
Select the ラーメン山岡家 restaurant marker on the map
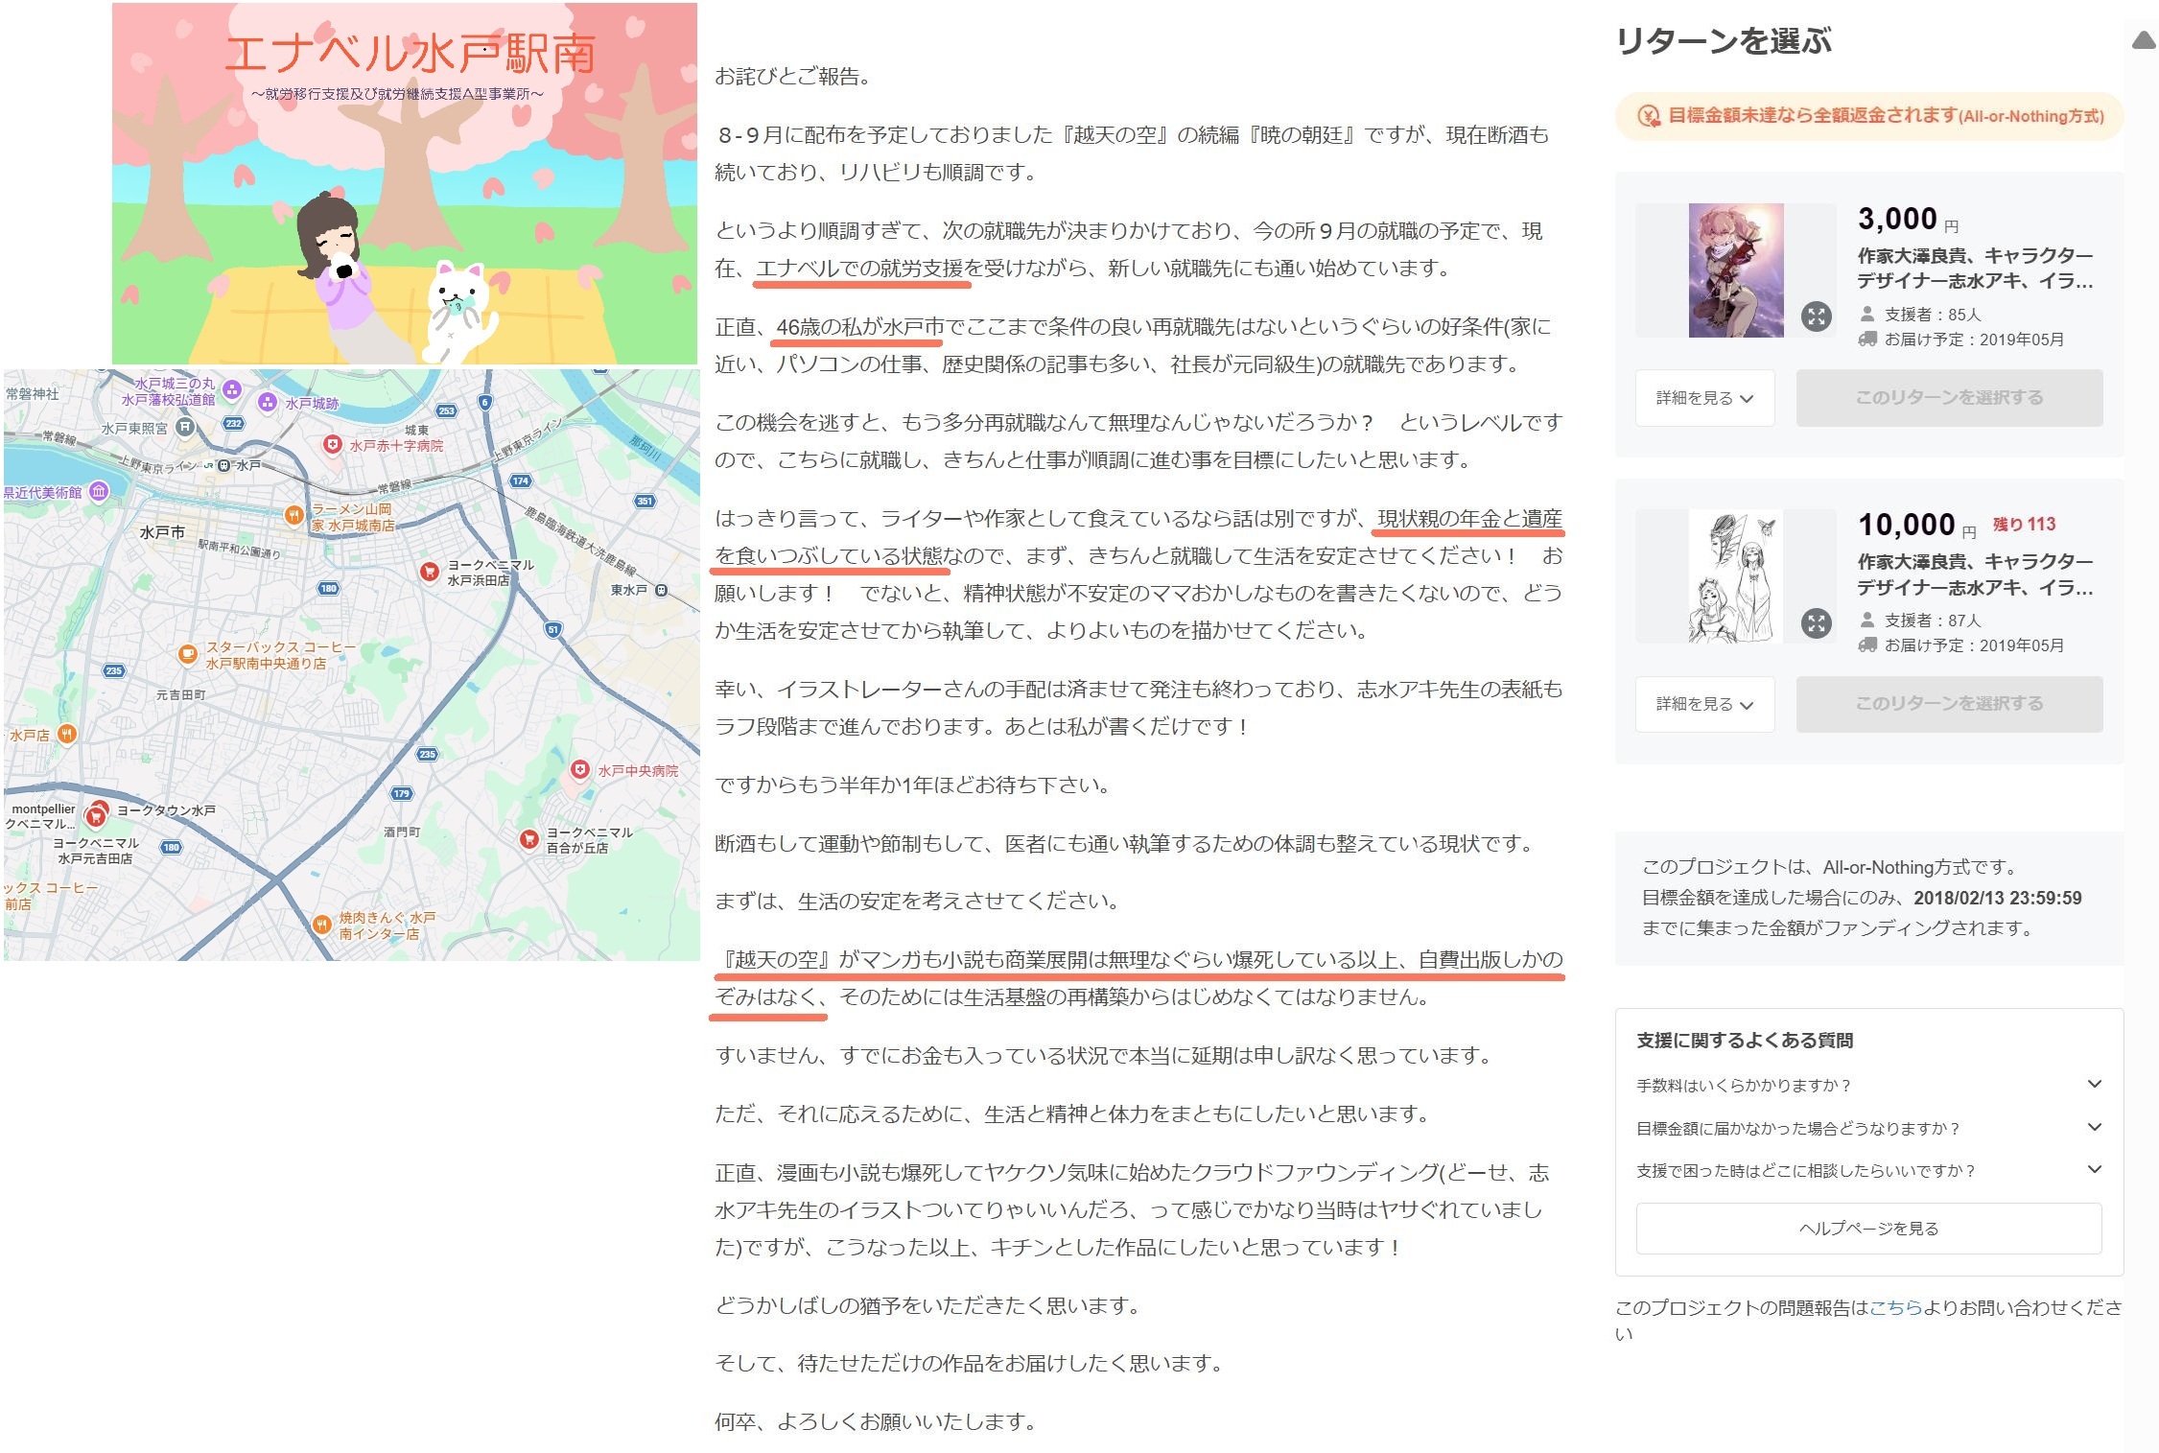coord(294,516)
